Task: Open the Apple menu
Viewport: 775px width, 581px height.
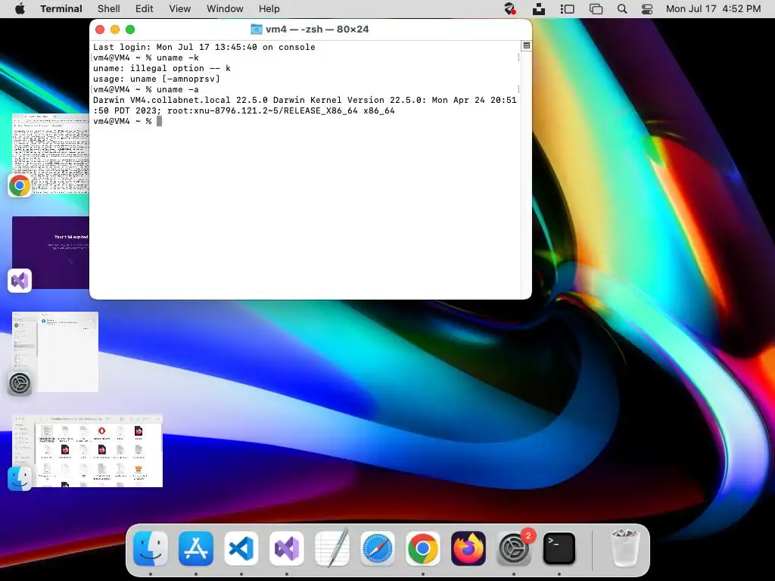Action: [x=20, y=9]
